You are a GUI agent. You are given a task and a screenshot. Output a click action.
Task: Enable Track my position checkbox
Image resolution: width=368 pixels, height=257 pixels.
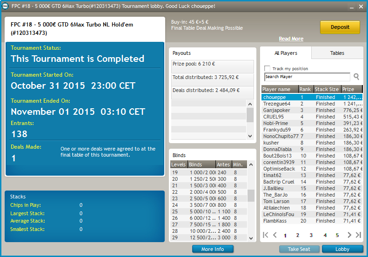pos(267,68)
